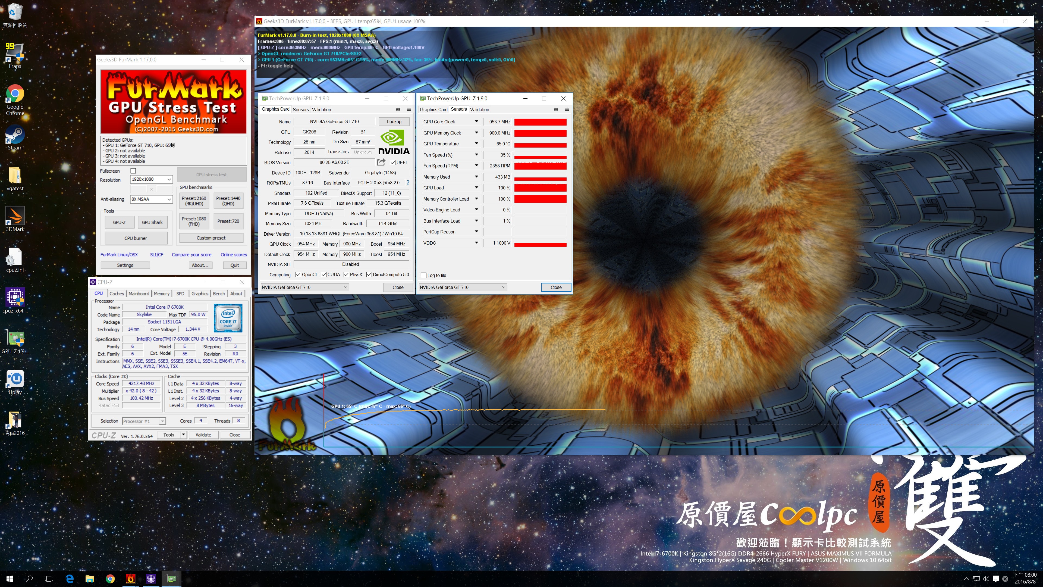
Task: Toggle the CUDA checkbox
Action: (324, 275)
